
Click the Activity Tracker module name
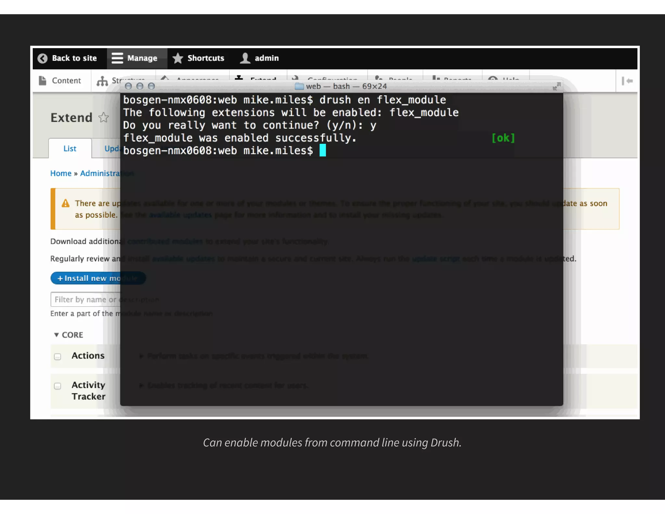pos(89,391)
